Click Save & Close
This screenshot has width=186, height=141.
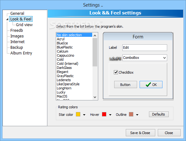pos(140,133)
